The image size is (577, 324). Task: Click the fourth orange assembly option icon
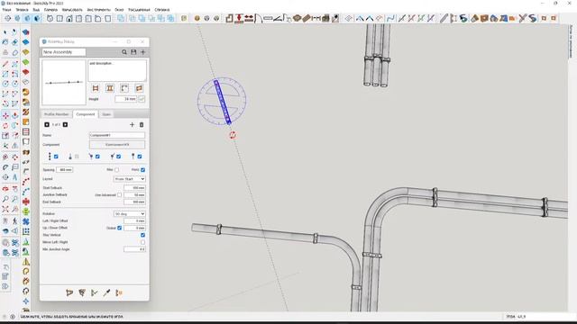click(139, 88)
